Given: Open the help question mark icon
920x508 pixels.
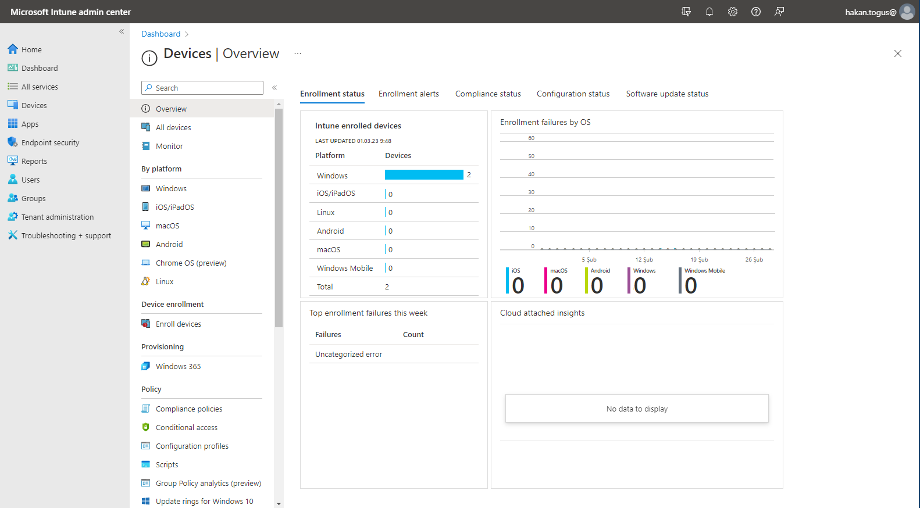Looking at the screenshot, I should 756,12.
